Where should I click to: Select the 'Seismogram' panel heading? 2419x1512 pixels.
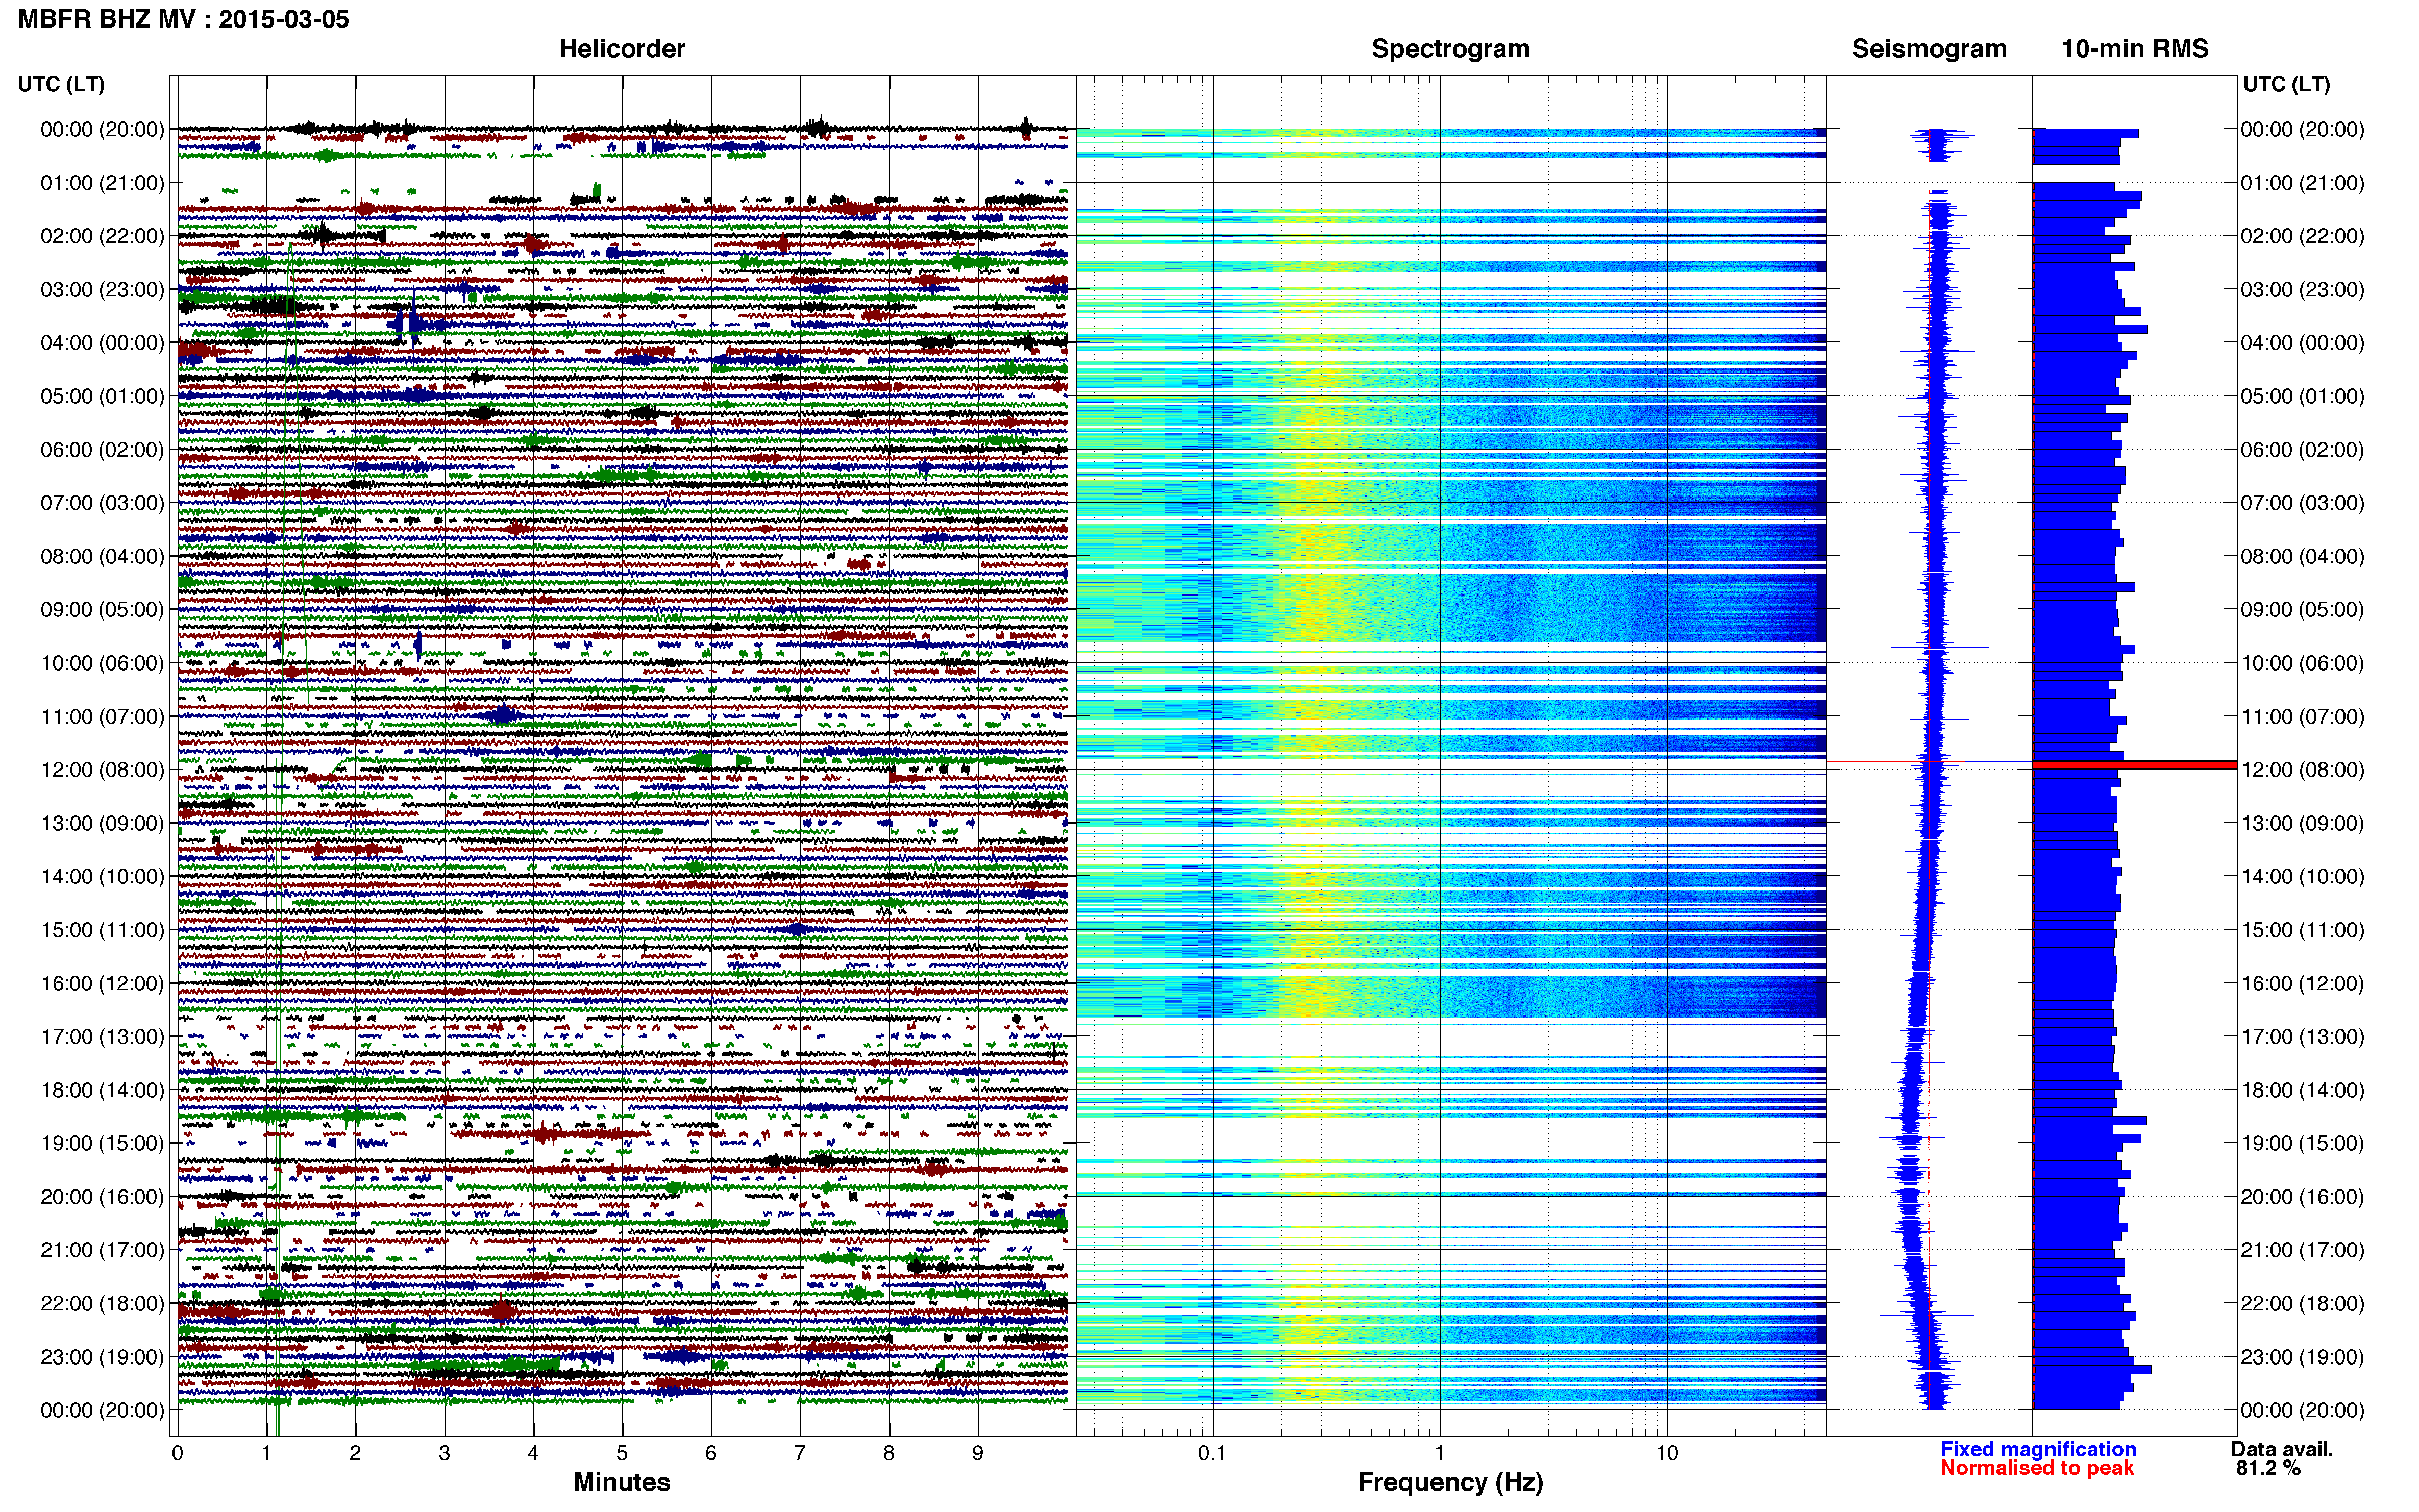1928,49
